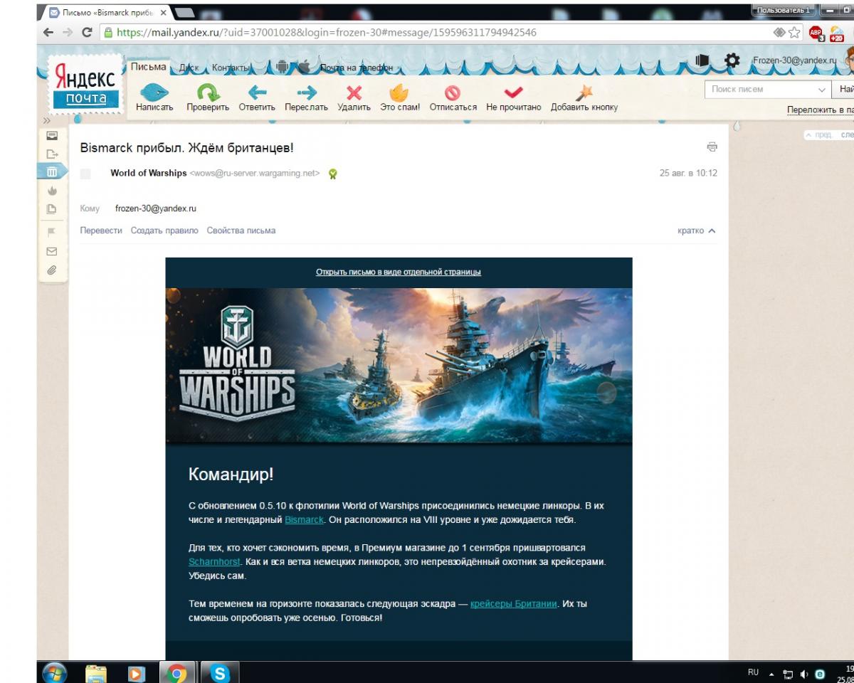
Task: Mark message with Это спам!
Action: pos(400,98)
